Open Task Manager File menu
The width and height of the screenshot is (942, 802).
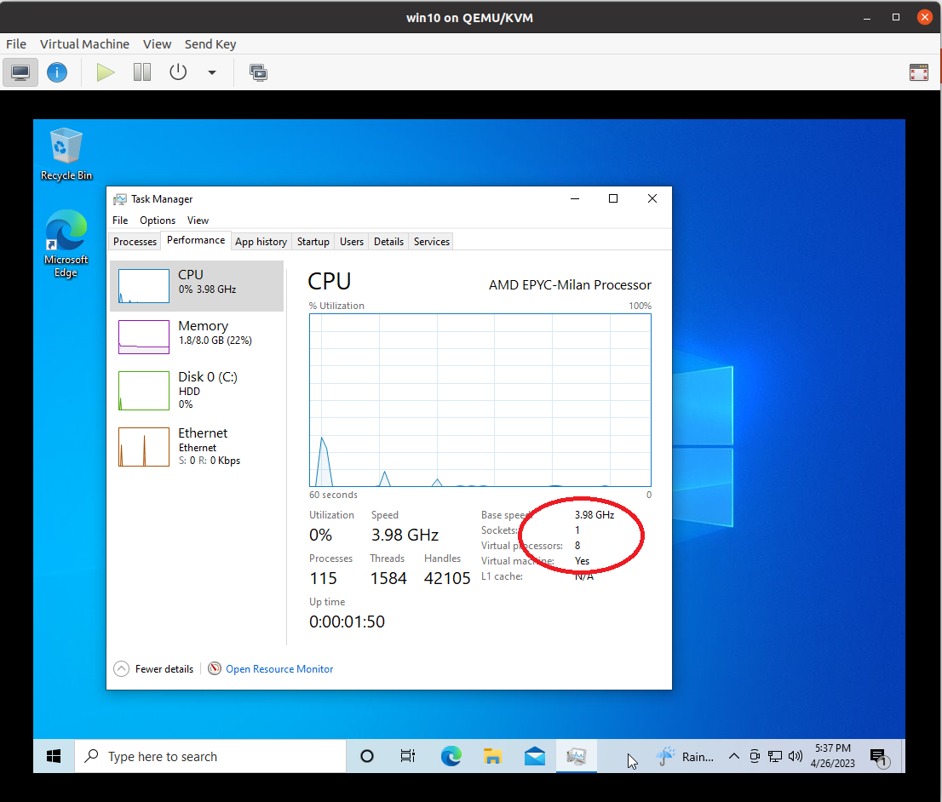120,221
